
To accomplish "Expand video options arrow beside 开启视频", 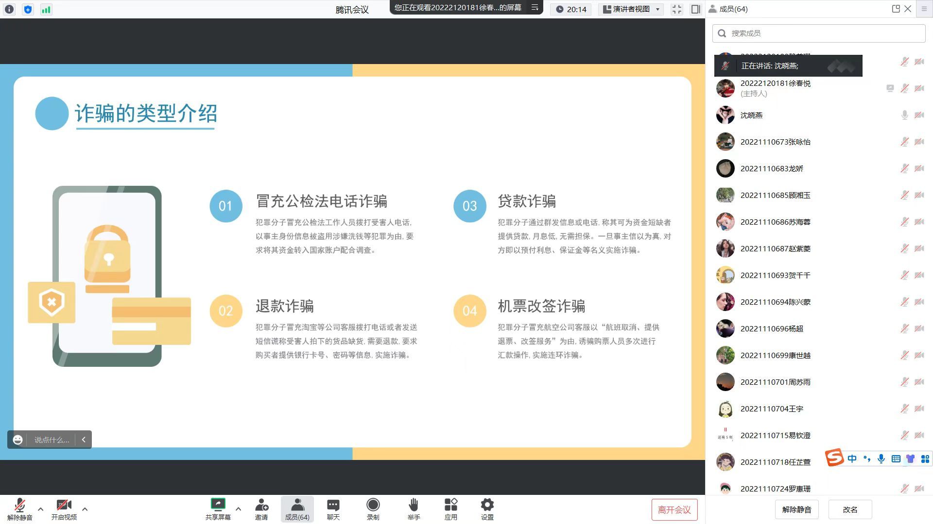I will click(85, 509).
